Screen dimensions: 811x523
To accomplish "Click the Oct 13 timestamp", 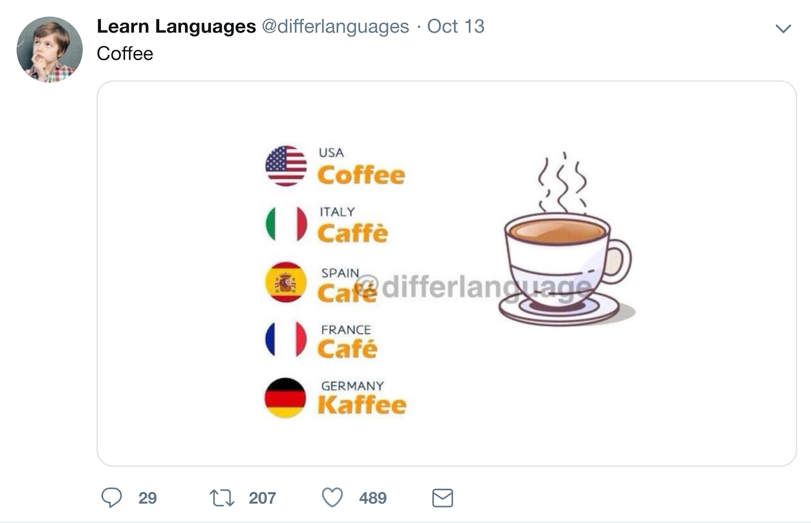I will pos(456,26).
